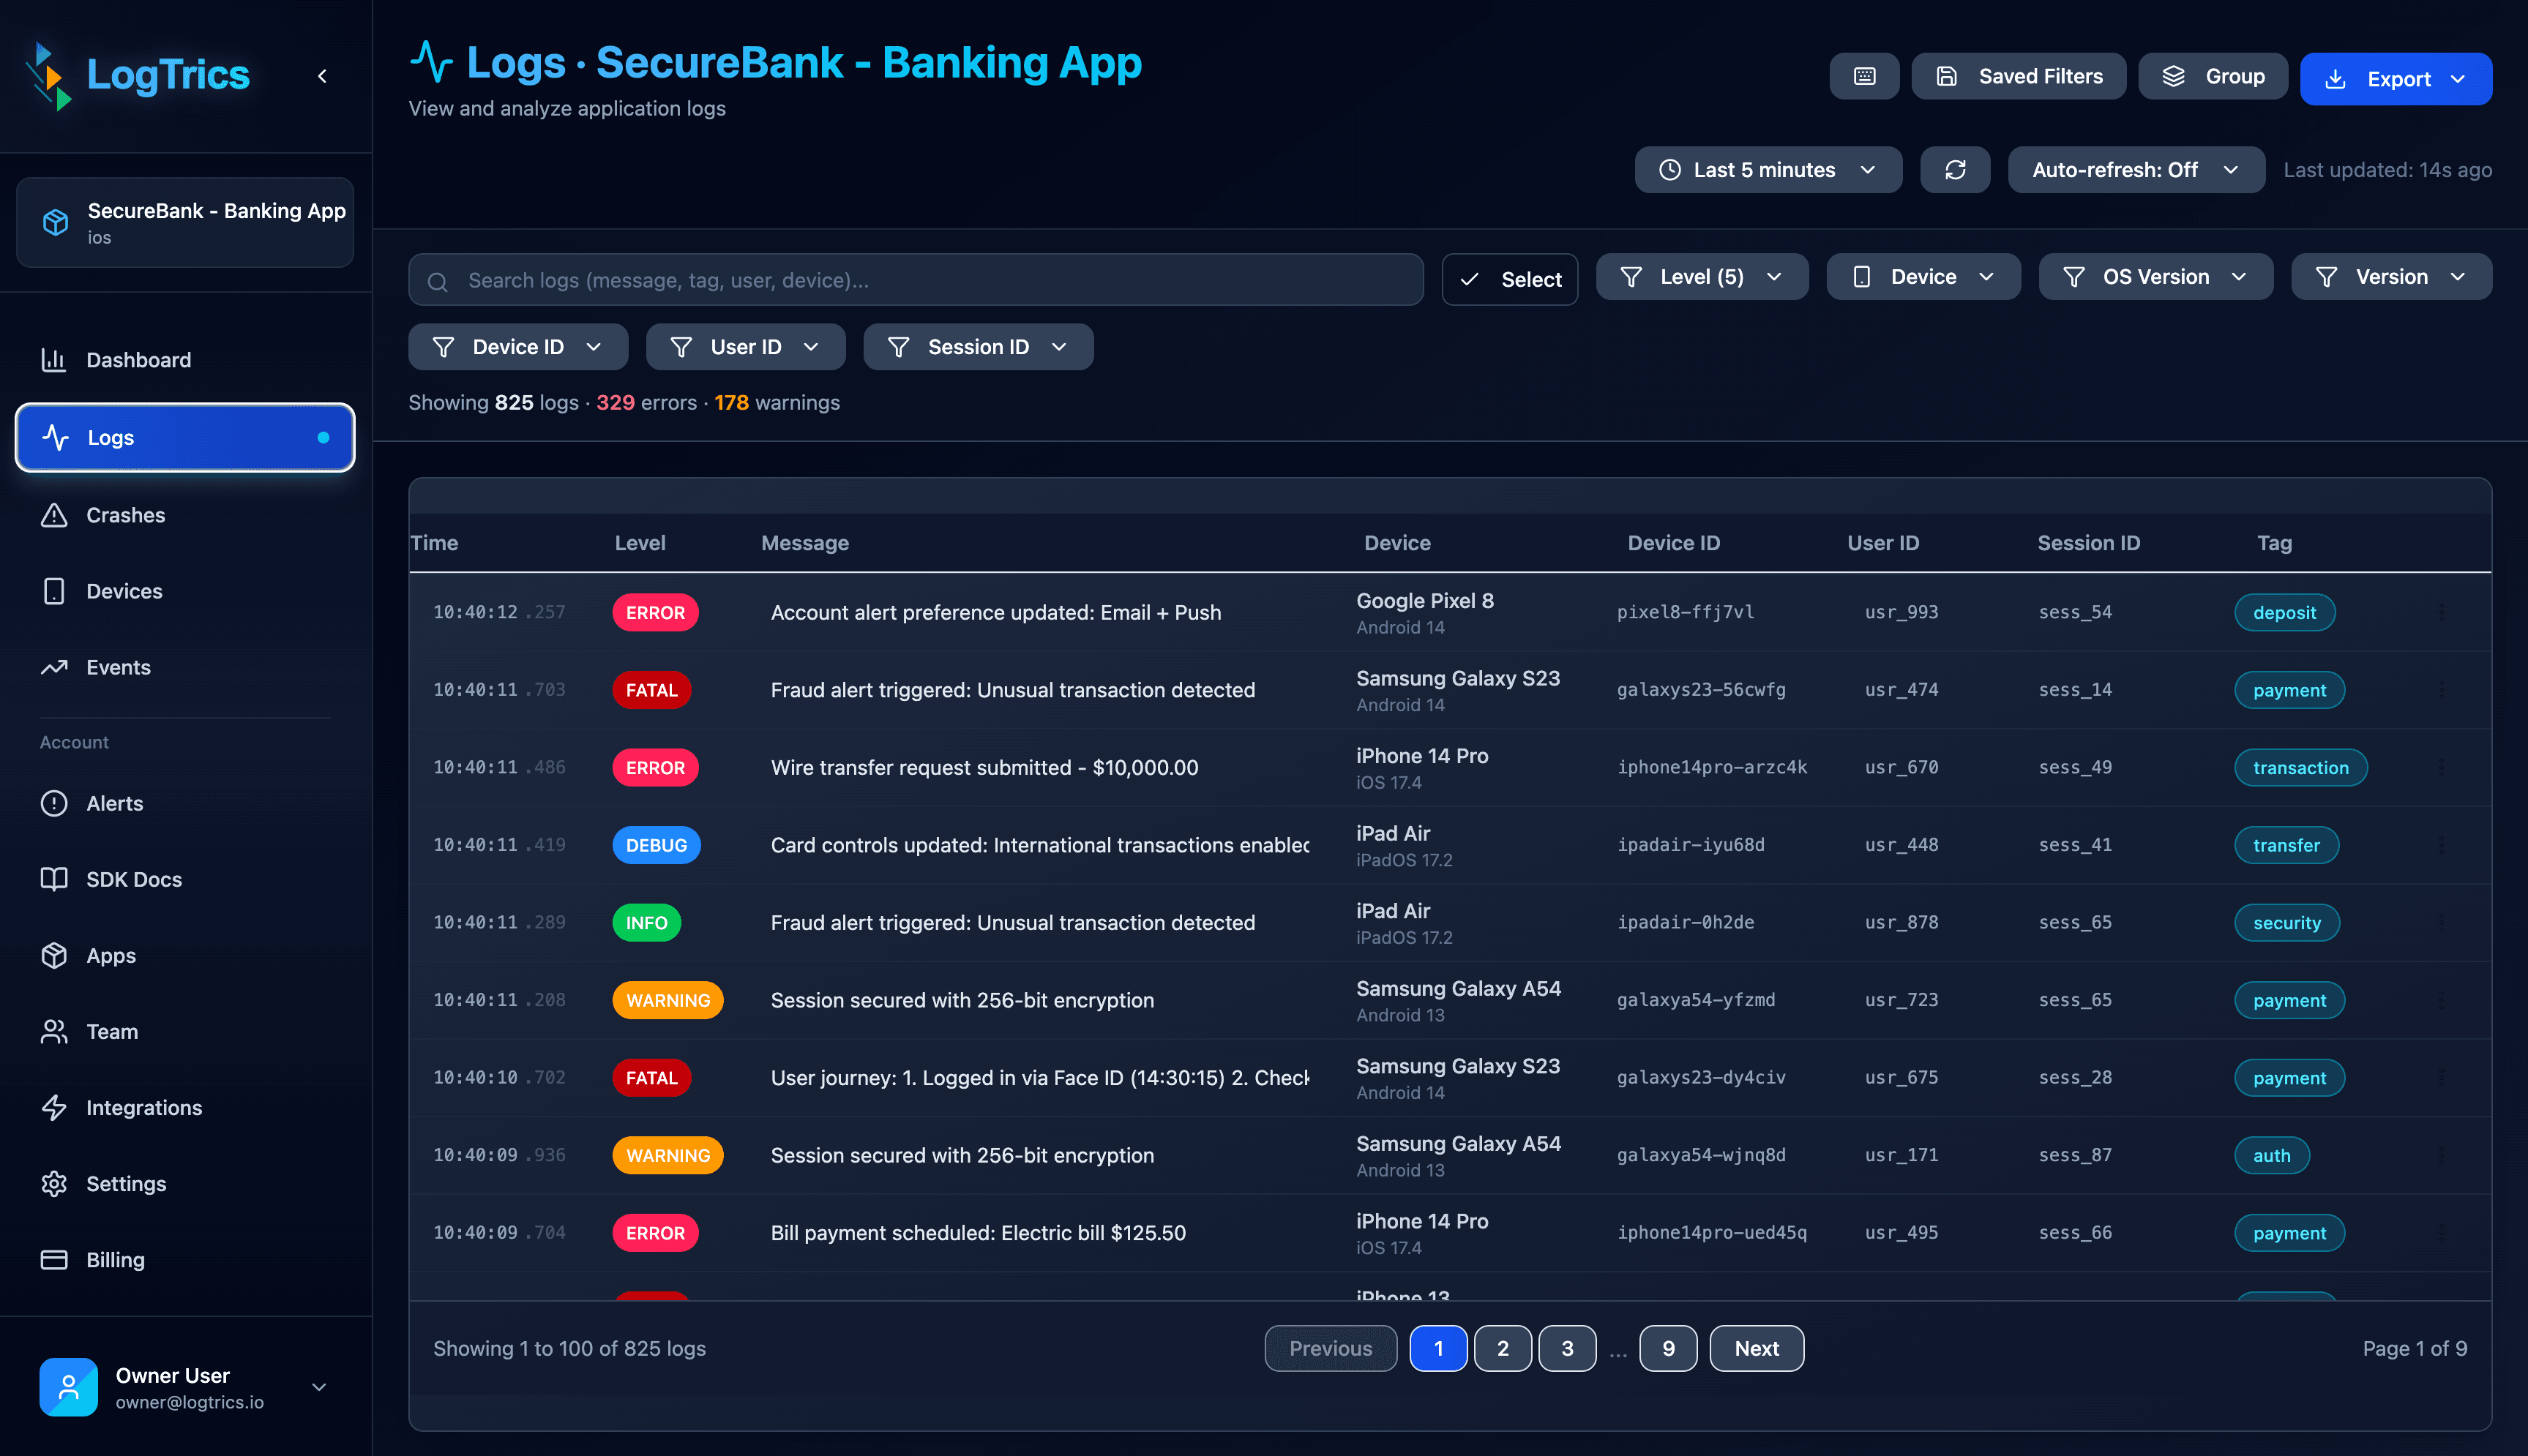
Task: Open the Crashes section in the sidebar
Action: pos(125,515)
